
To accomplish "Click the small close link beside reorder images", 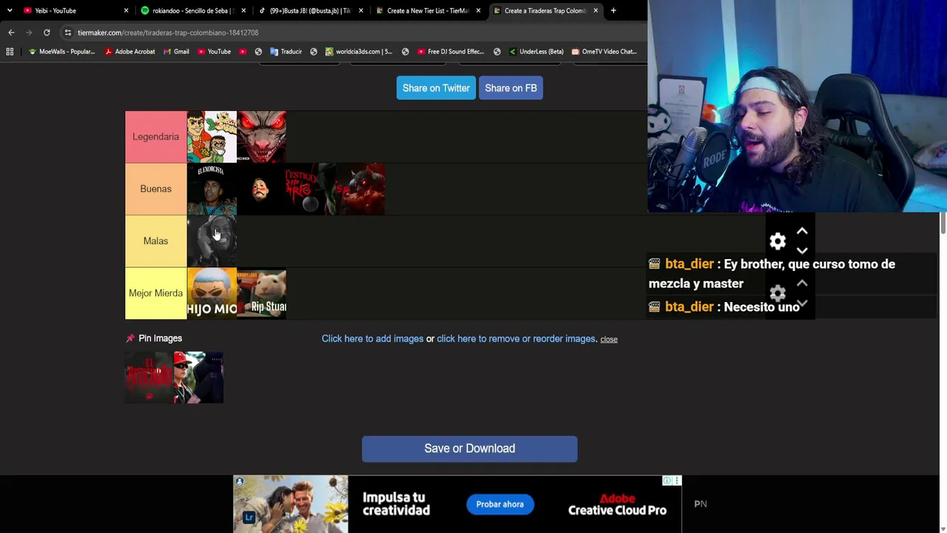I will click(x=609, y=339).
